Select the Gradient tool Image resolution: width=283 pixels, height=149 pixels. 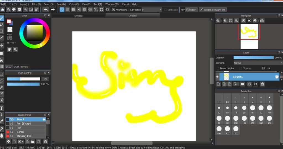click(x=2, y=66)
